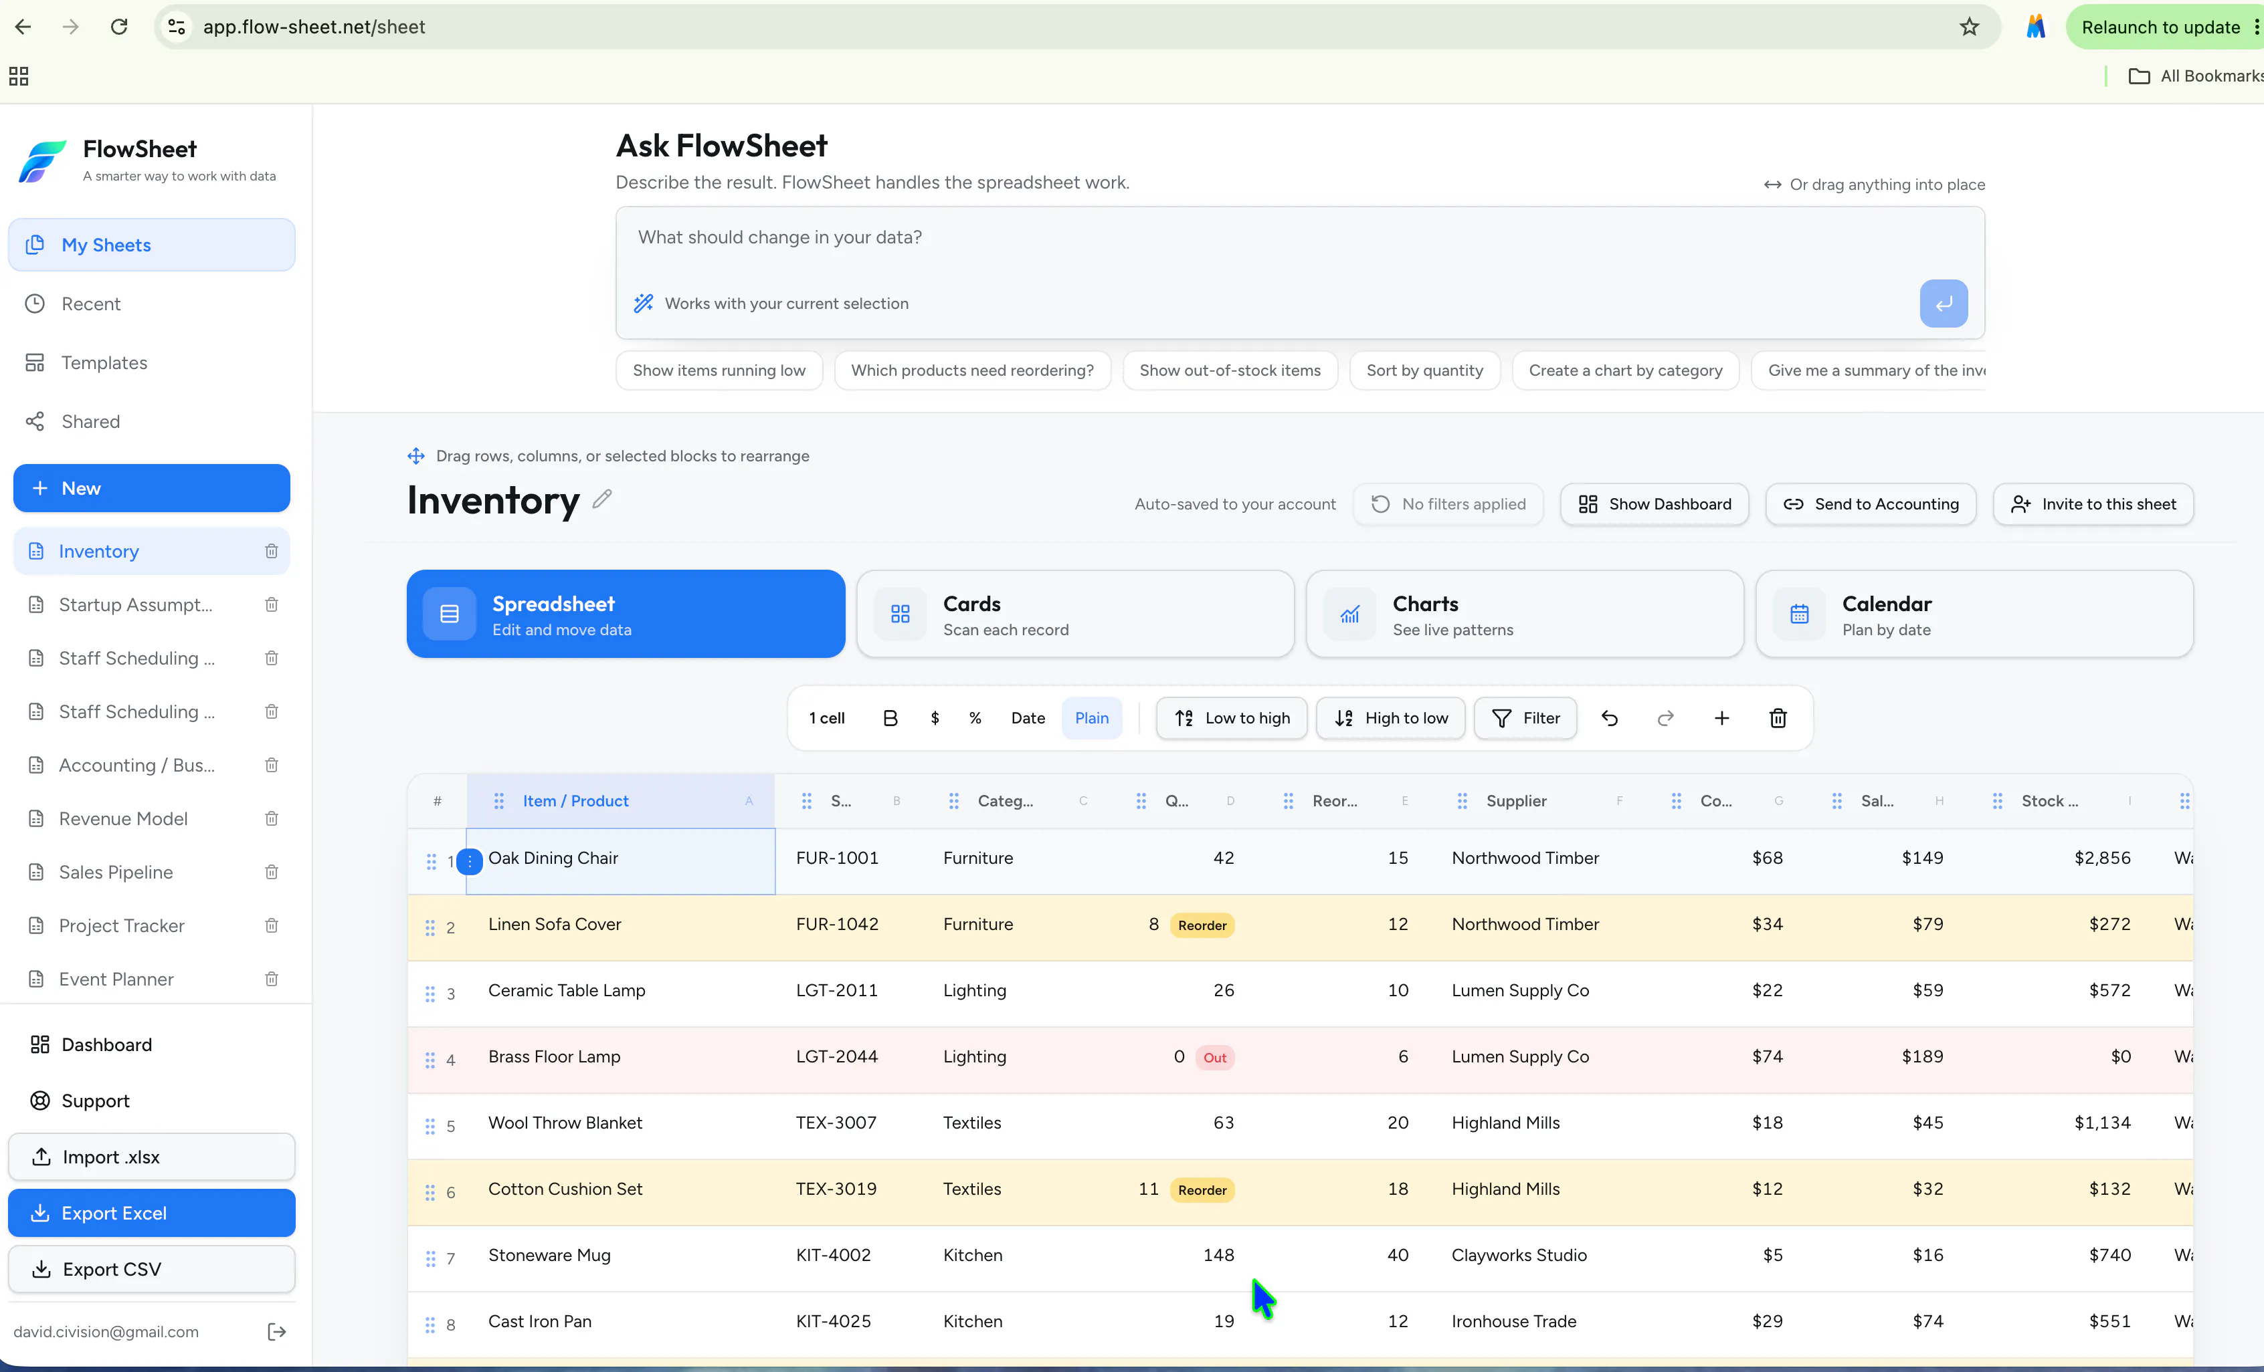Open Support in the sidebar
The height and width of the screenshot is (1372, 2264).
(x=152, y=1100)
